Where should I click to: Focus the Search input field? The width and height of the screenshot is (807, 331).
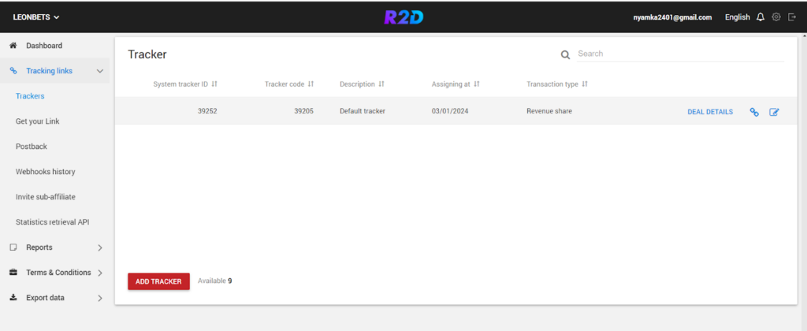coord(680,54)
